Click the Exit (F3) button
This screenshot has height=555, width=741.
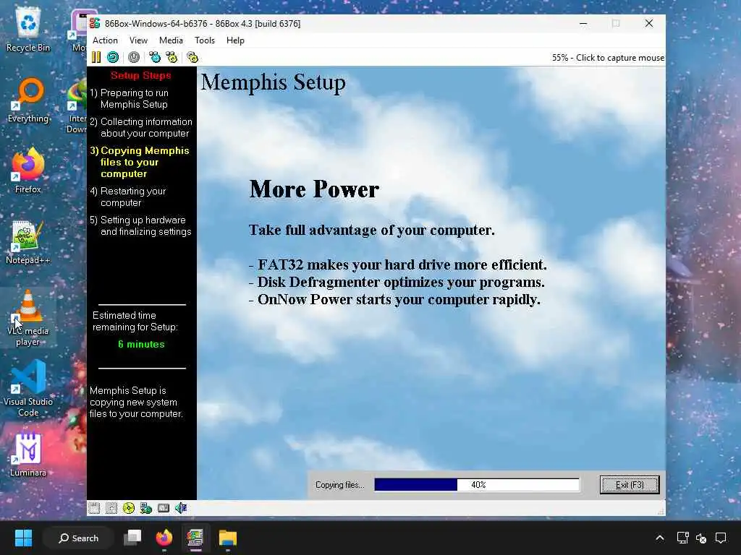630,485
